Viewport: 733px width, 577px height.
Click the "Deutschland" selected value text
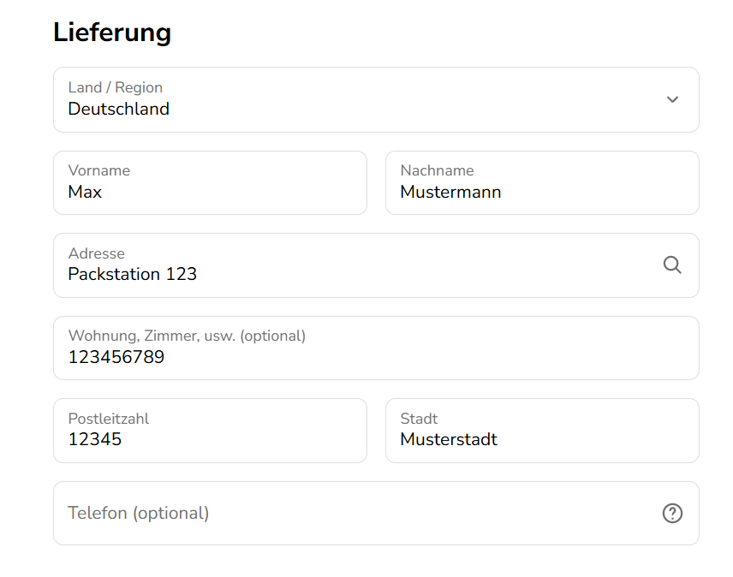pos(119,109)
